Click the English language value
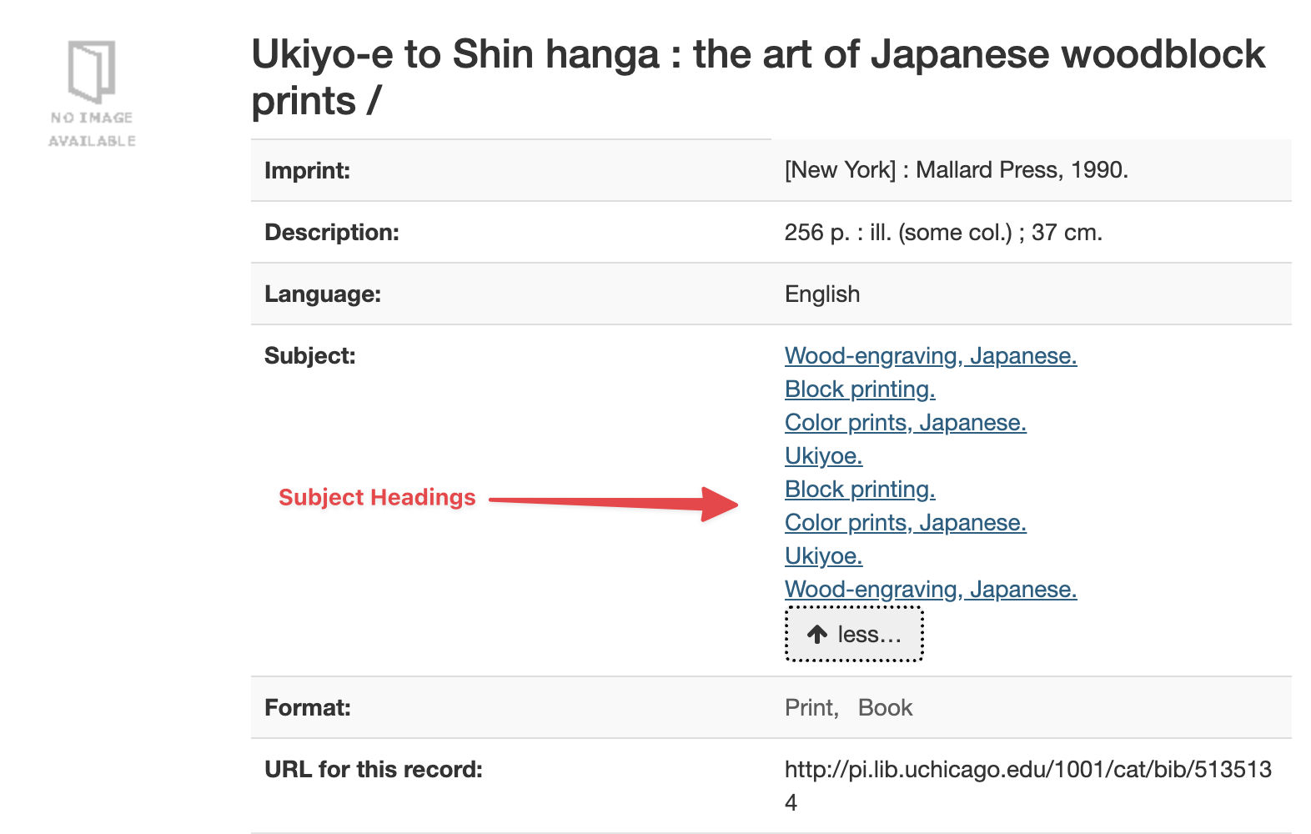The width and height of the screenshot is (1311, 834). 821,294
